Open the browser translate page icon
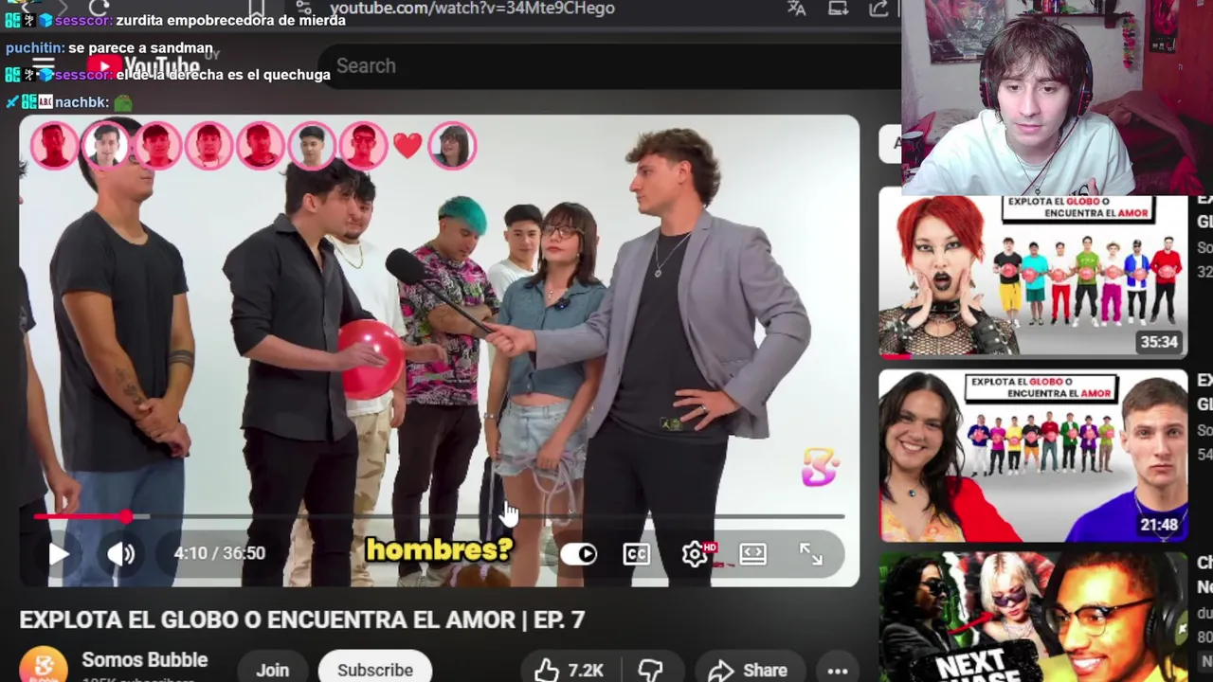Viewport: 1213px width, 682px height. (x=796, y=9)
